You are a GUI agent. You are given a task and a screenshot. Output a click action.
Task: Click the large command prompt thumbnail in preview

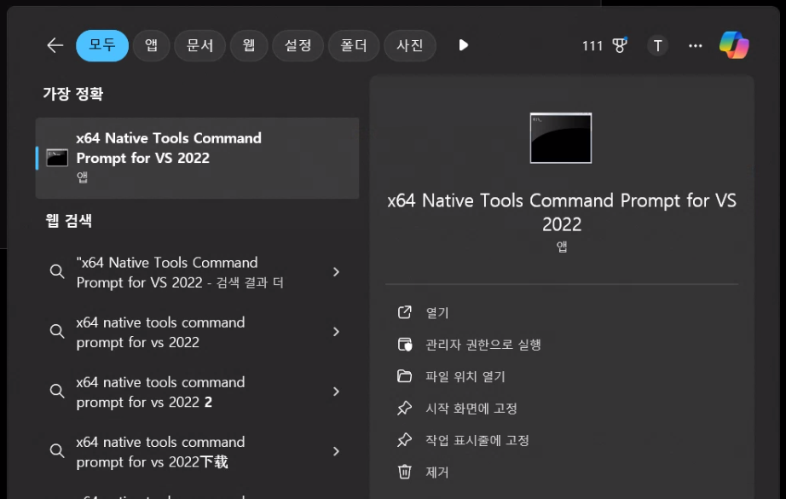[561, 138]
